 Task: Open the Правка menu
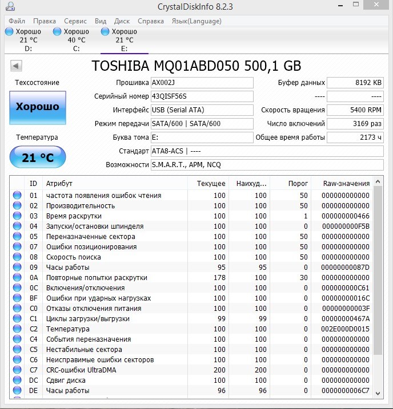[45, 21]
